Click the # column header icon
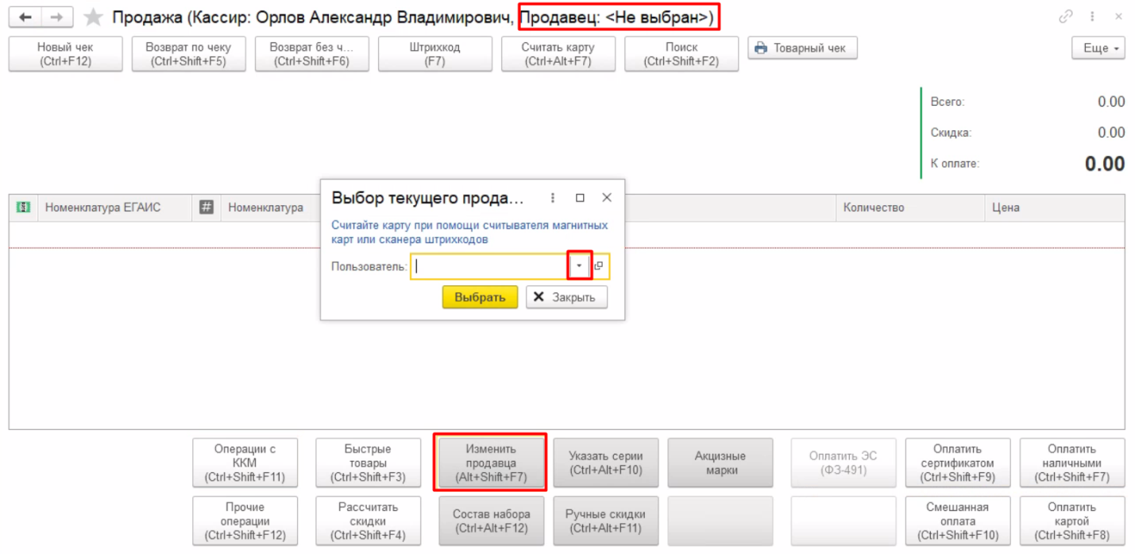 (207, 207)
